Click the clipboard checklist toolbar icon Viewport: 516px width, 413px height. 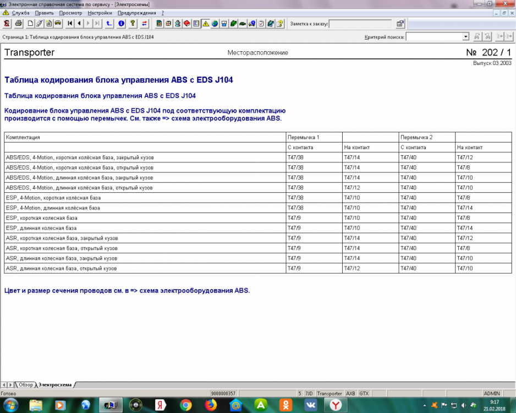261,23
